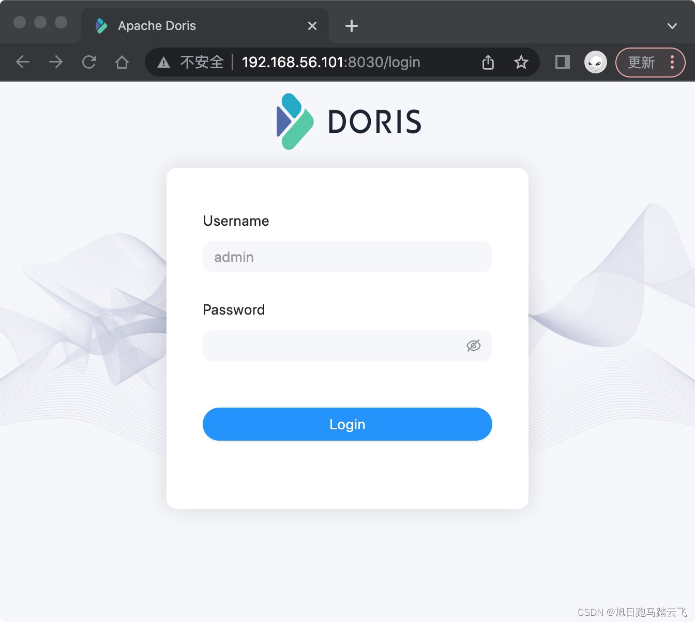Close the Apache Doris tab
Image resolution: width=695 pixels, height=622 pixels.
pos(312,25)
